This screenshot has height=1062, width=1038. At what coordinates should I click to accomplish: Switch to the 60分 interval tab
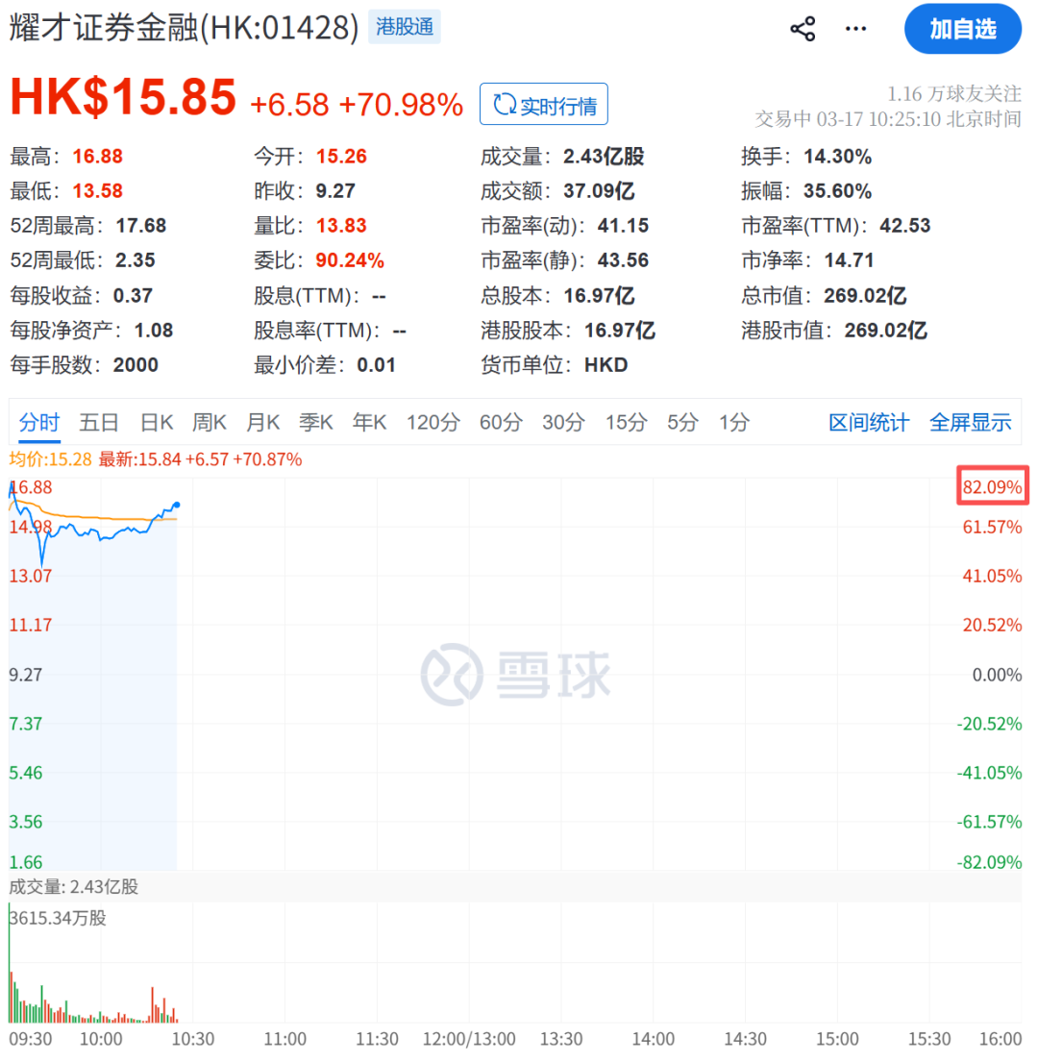click(x=500, y=422)
